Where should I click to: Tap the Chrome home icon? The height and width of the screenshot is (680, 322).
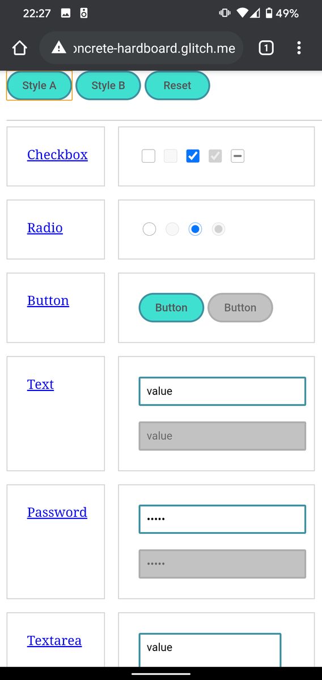(x=20, y=48)
